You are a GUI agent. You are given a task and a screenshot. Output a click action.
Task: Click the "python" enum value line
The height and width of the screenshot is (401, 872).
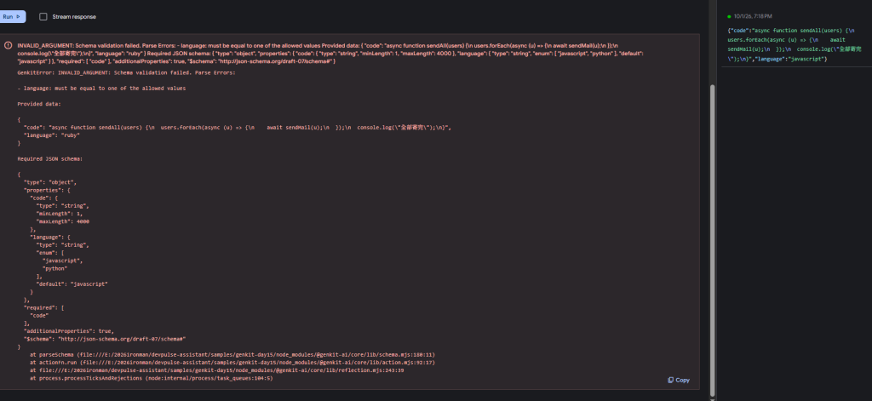coord(55,268)
